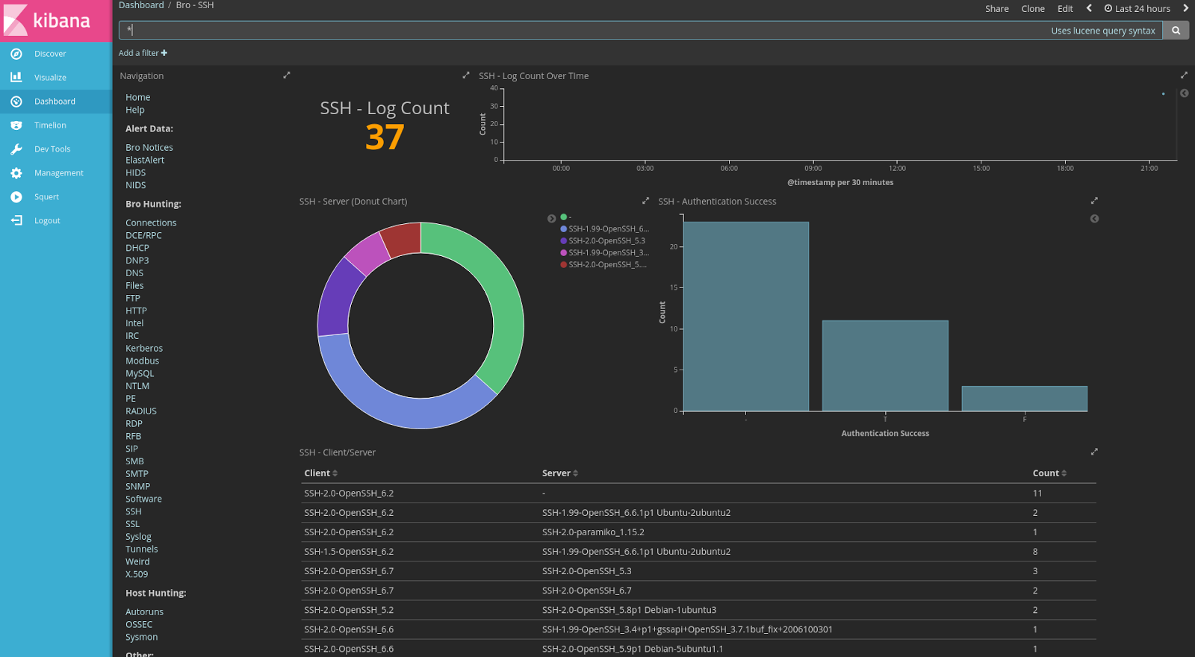Add a filter to the dashboard
Viewport: 1195px width, 657px height.
143,53
